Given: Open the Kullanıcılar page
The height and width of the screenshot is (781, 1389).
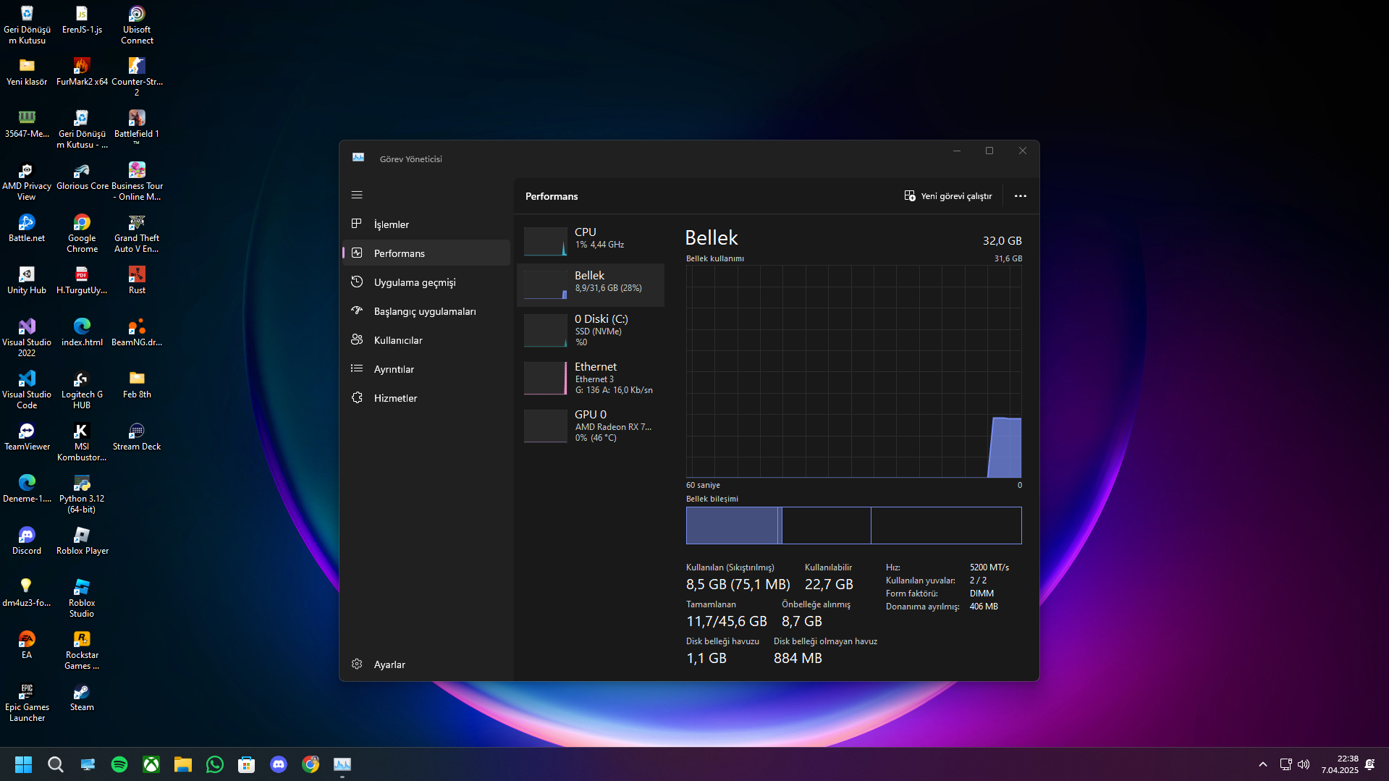Looking at the screenshot, I should 426,340.
